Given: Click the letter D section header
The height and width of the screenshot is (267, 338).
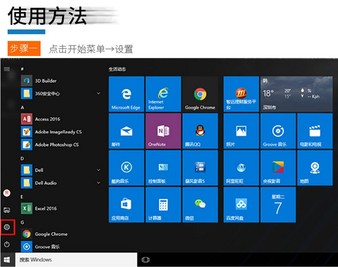Looking at the screenshot, I should pos(22,159).
